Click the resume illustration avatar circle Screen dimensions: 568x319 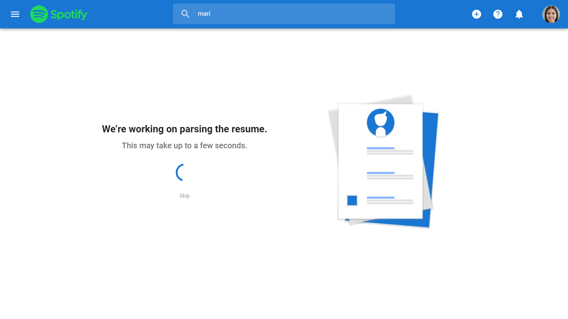tap(381, 123)
